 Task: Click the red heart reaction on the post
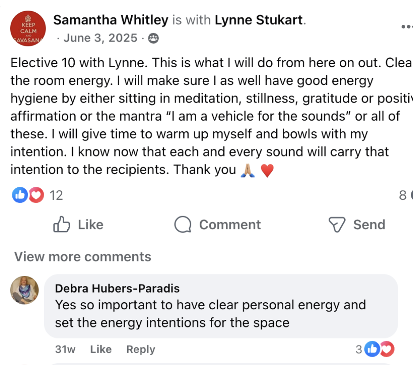coord(36,195)
